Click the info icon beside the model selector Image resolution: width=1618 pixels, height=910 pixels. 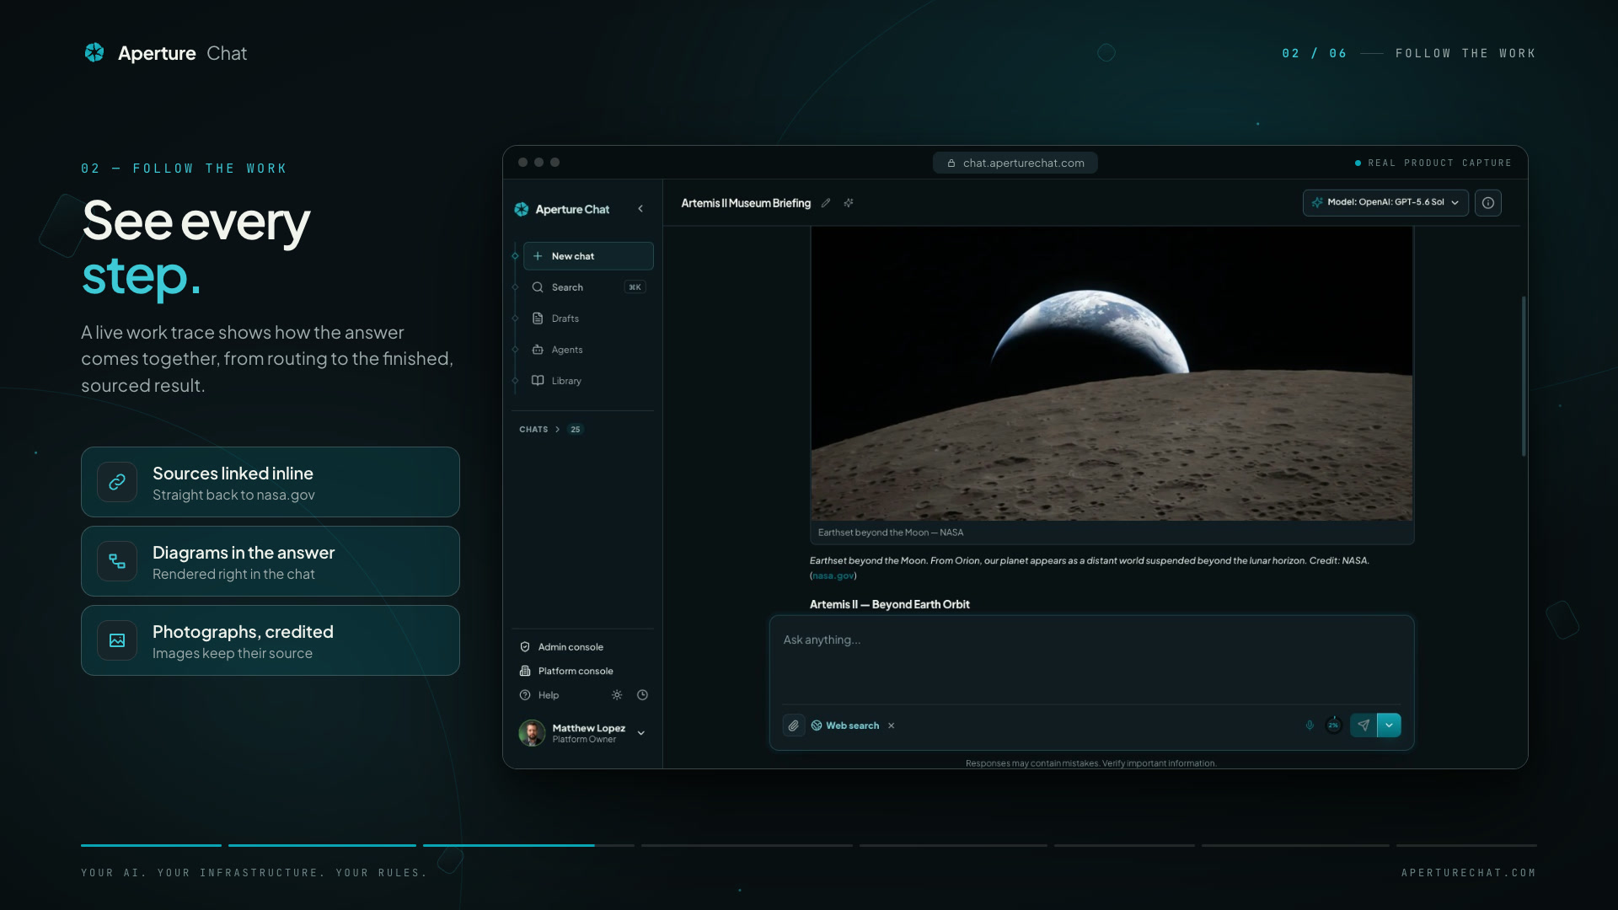1488,202
